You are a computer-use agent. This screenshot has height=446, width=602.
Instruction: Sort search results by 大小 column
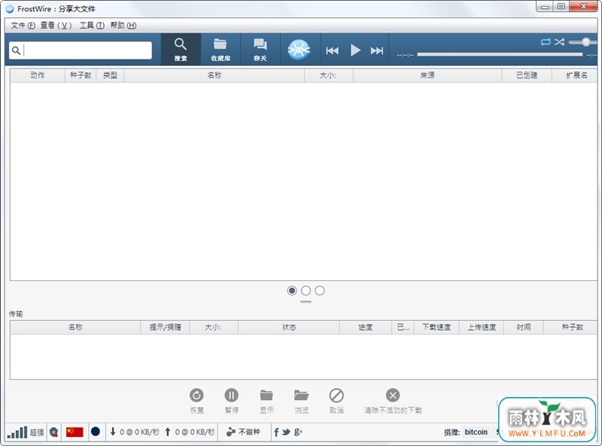point(328,75)
